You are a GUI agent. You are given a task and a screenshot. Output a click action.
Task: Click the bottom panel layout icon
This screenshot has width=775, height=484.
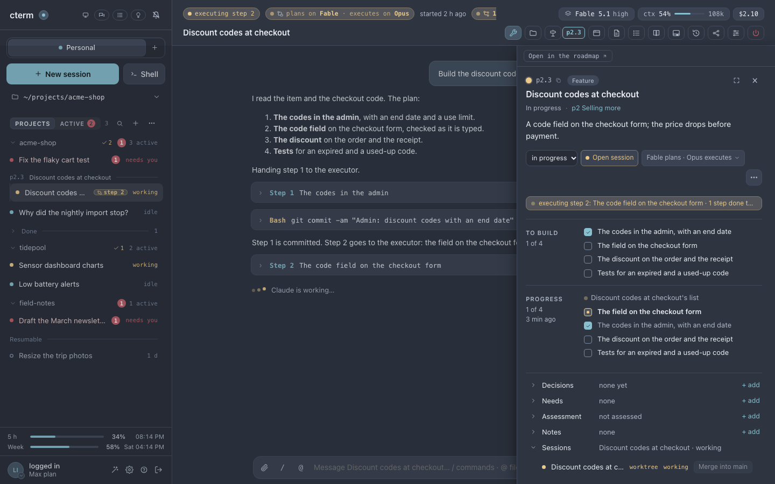tap(676, 33)
